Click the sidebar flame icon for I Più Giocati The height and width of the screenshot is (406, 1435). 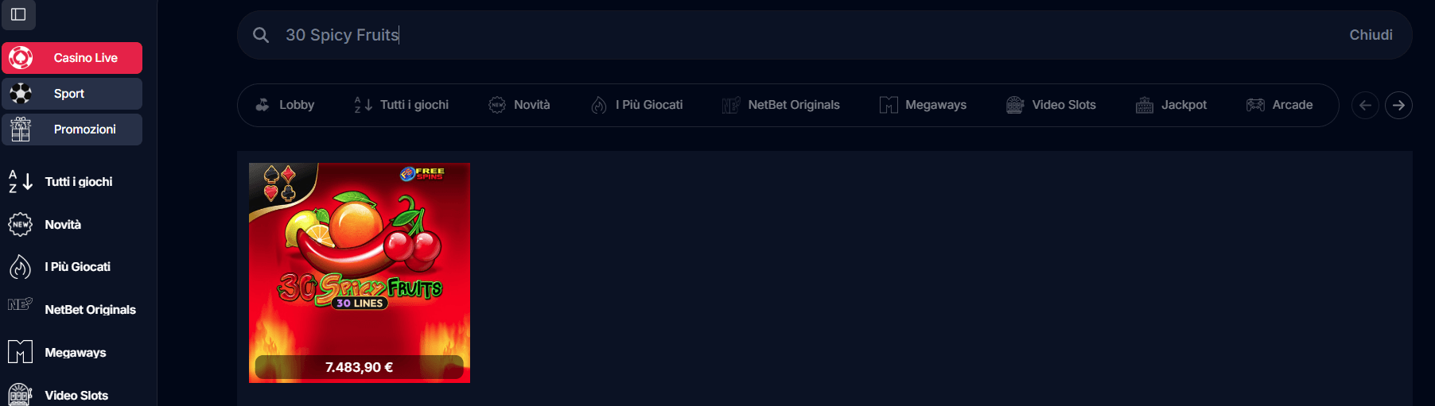[21, 267]
